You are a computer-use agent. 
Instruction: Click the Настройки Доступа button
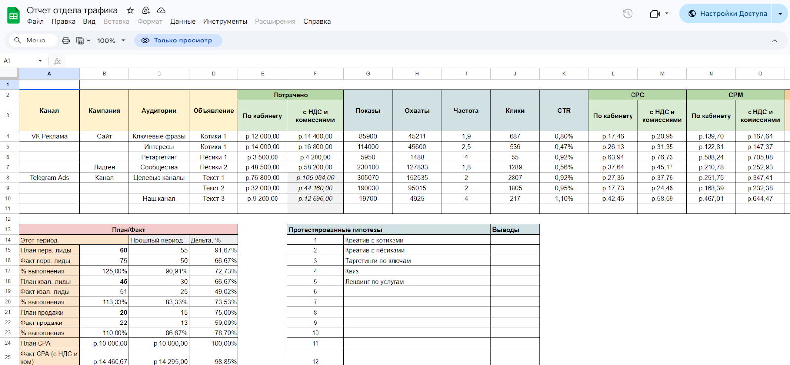click(x=728, y=14)
